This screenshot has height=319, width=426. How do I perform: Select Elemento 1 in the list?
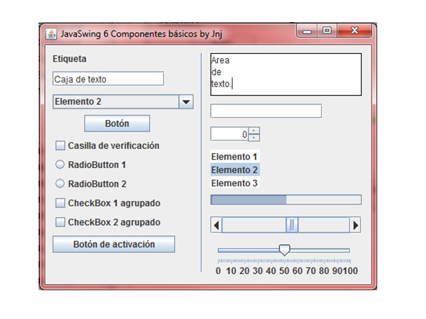(235, 156)
